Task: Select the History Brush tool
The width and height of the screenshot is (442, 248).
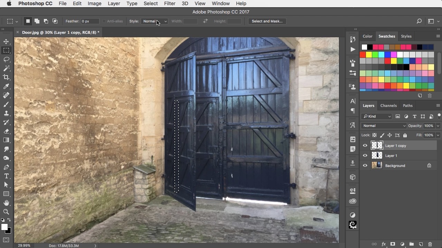Action: pos(6,122)
